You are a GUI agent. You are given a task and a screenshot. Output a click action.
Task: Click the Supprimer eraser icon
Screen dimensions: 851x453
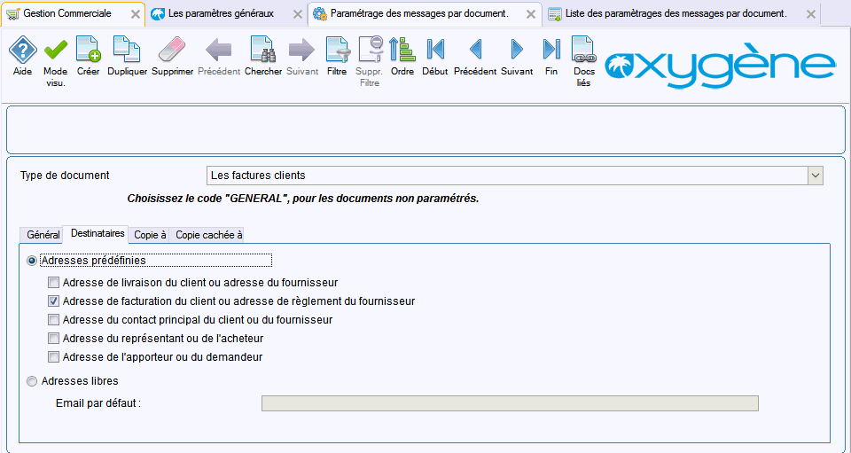(x=172, y=50)
